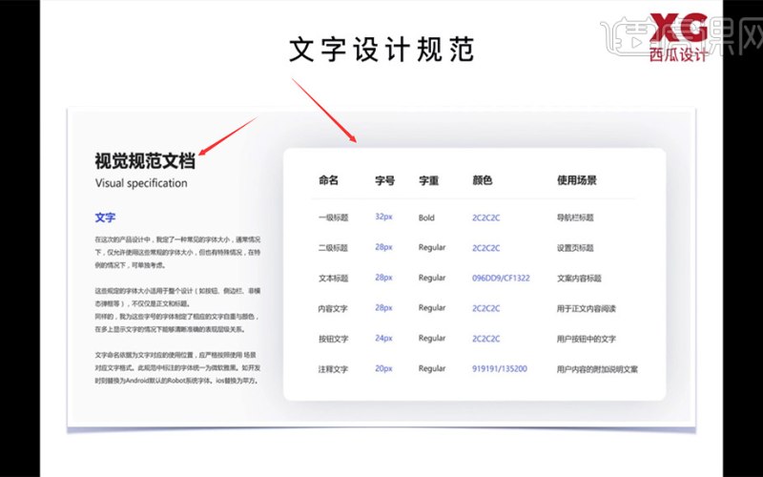
Task: Select Regular in the 注释文字 row
Action: (x=432, y=368)
